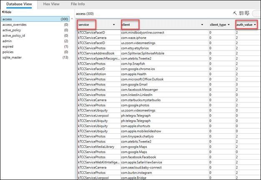Select the active_policy table
Screen dimensions: 261x180
click(13, 30)
